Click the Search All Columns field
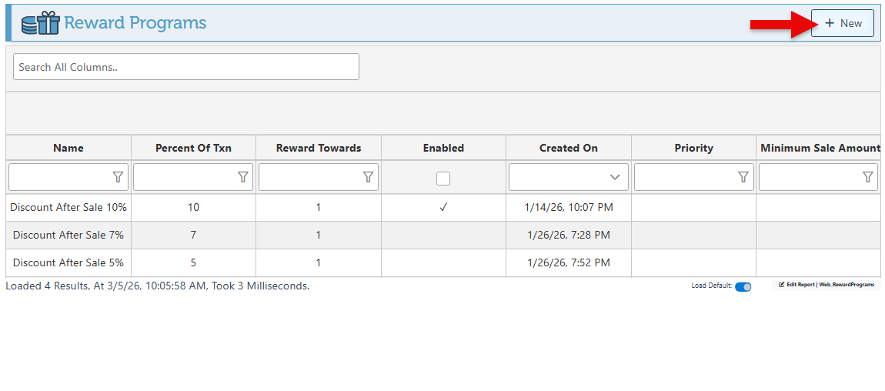This screenshot has width=885, height=391. point(186,67)
